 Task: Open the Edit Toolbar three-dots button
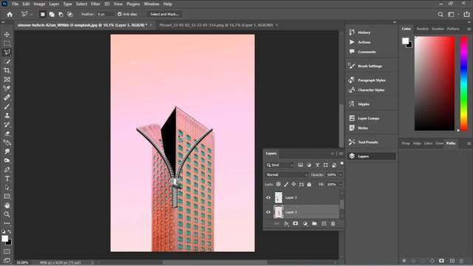click(7, 223)
